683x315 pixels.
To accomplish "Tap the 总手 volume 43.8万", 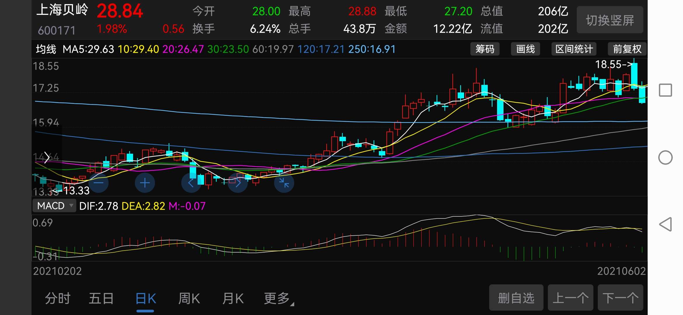I will tap(359, 29).
